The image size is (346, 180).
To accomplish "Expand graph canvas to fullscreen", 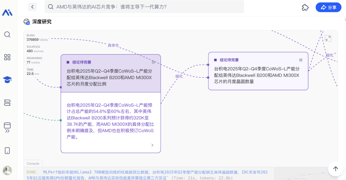I will pos(328,38).
